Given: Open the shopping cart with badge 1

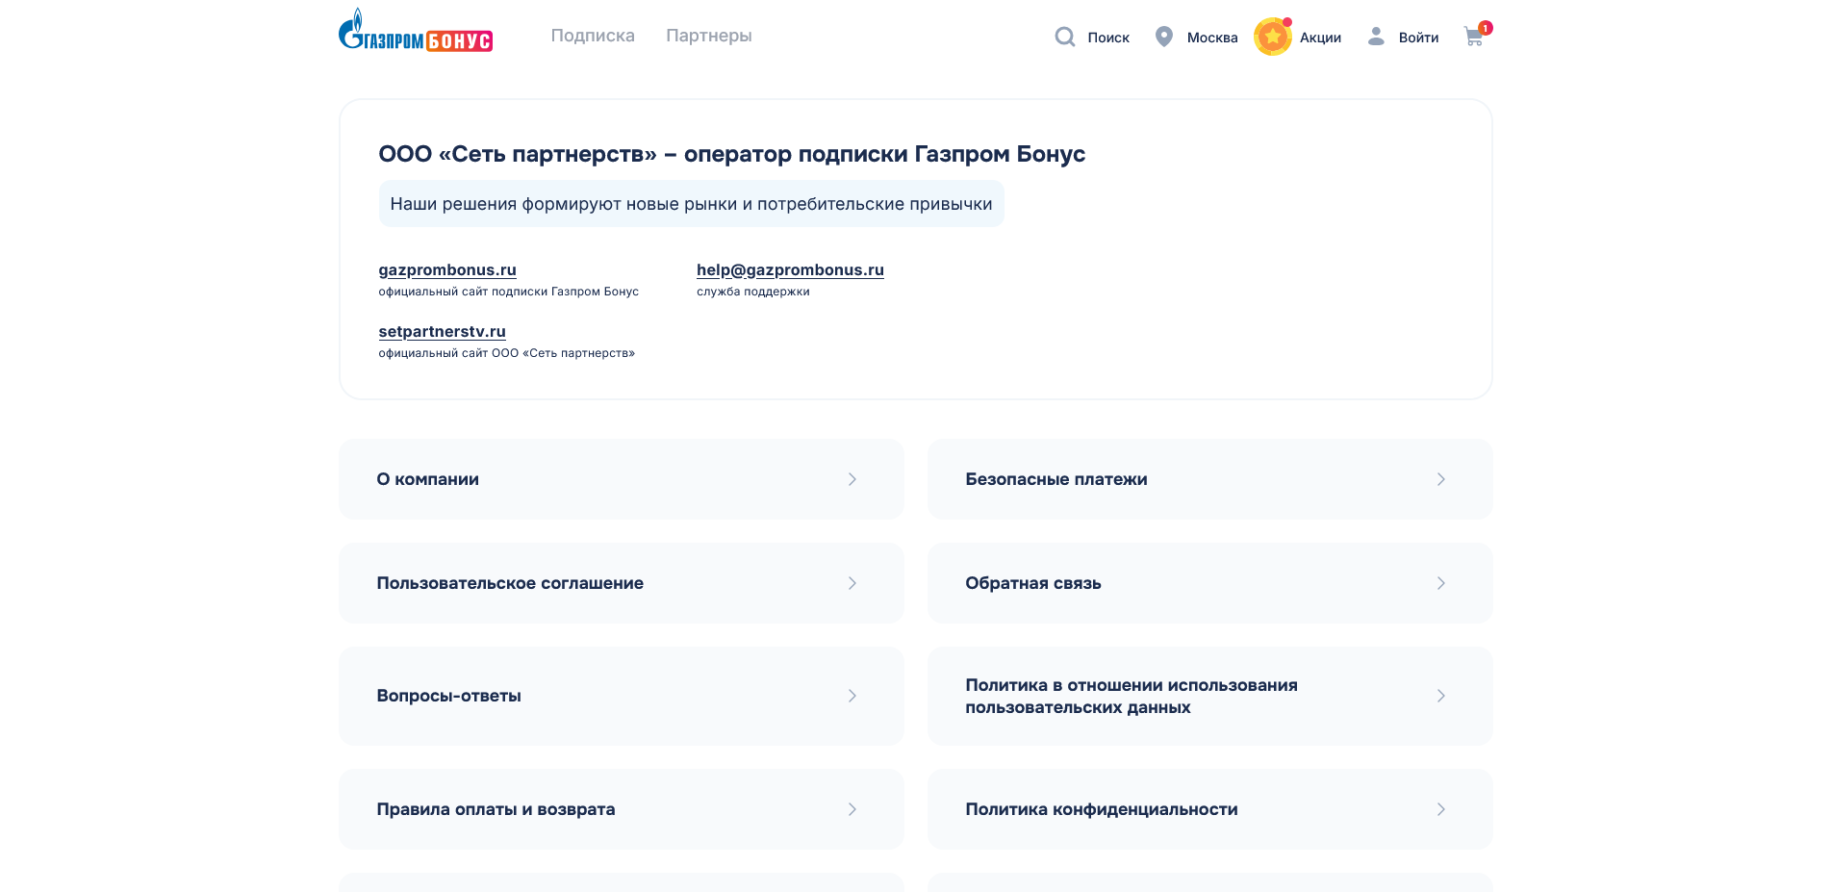Looking at the screenshot, I should [x=1473, y=38].
